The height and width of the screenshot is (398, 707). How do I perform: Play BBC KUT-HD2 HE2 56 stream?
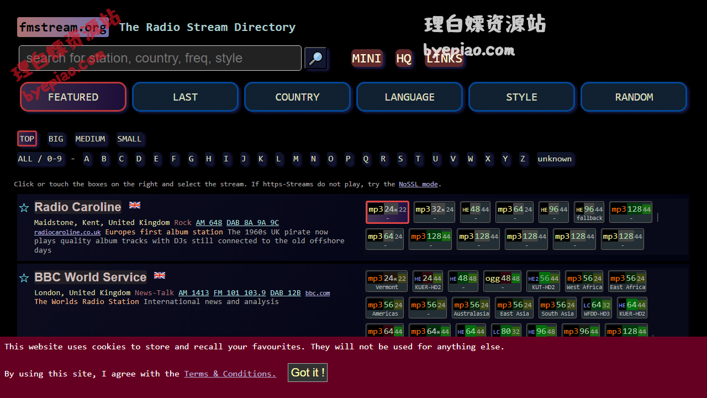(544, 281)
